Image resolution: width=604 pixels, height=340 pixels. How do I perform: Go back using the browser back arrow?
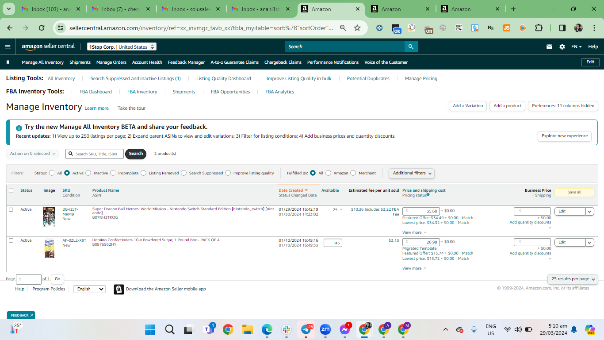(10, 28)
